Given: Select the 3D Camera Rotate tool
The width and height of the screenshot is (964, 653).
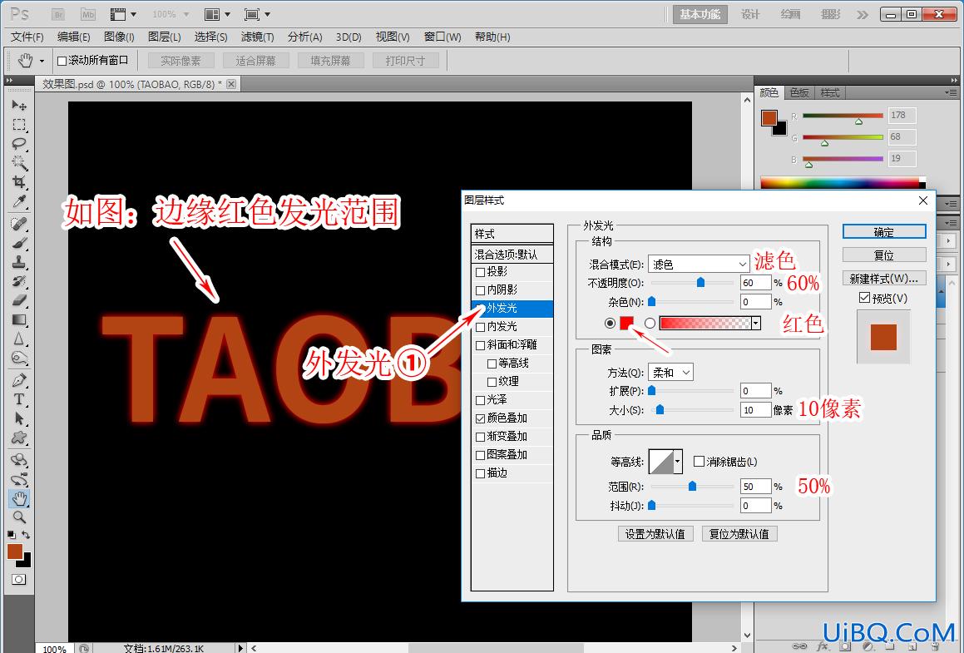Looking at the screenshot, I should click(x=19, y=479).
